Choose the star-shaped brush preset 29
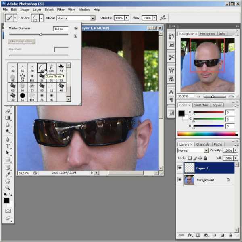 pos(23,77)
